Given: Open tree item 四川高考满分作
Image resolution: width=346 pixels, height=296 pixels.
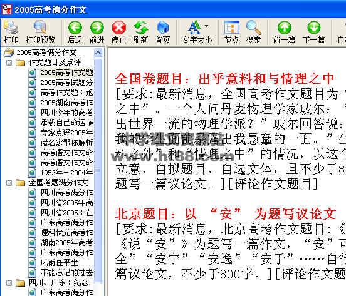Looking at the screenshot, I should click(x=66, y=193).
